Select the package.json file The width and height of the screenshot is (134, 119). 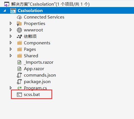click(37, 82)
